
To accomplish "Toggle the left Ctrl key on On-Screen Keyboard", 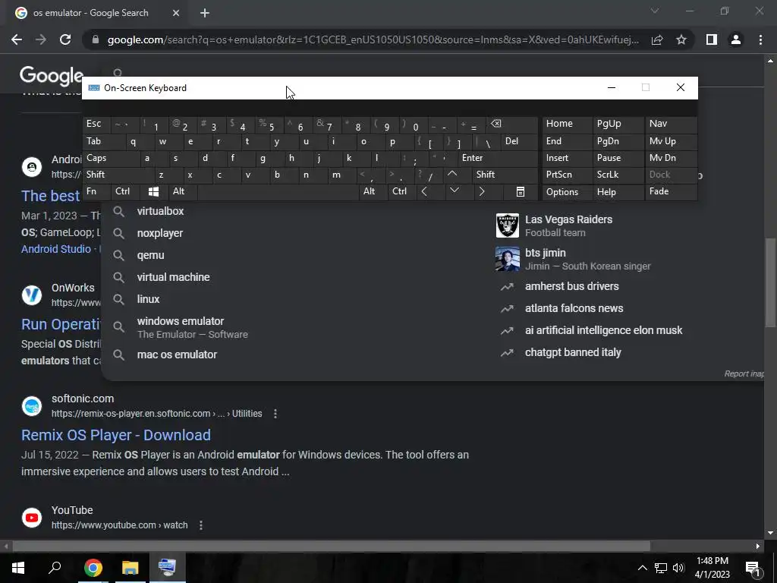I will 125,191.
